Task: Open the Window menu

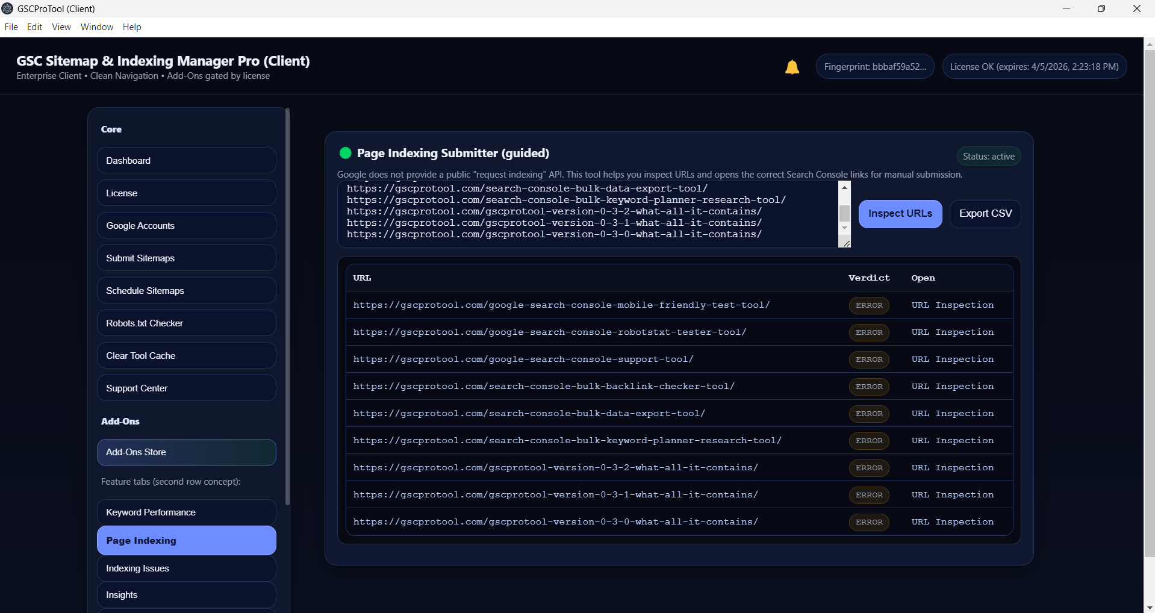Action: coord(97,27)
